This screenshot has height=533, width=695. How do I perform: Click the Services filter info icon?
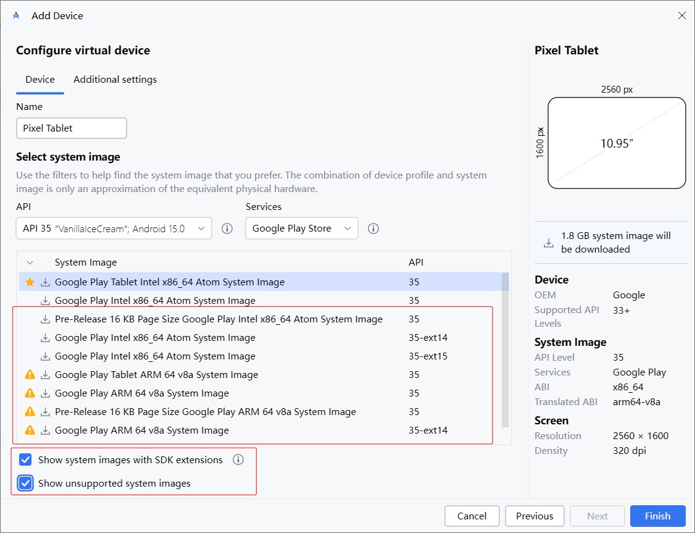[373, 229]
